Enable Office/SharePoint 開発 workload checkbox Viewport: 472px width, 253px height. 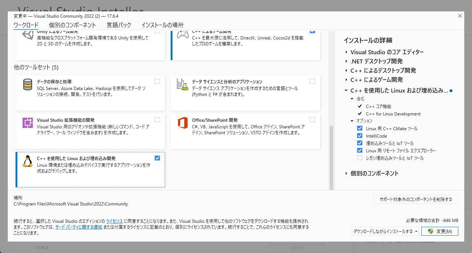pyautogui.click(x=312, y=119)
